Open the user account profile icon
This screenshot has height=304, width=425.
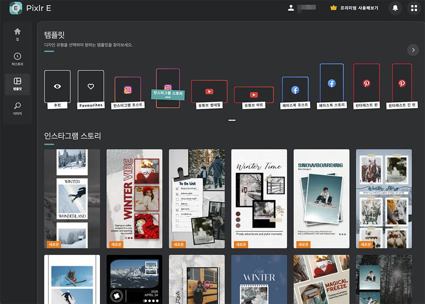click(291, 8)
